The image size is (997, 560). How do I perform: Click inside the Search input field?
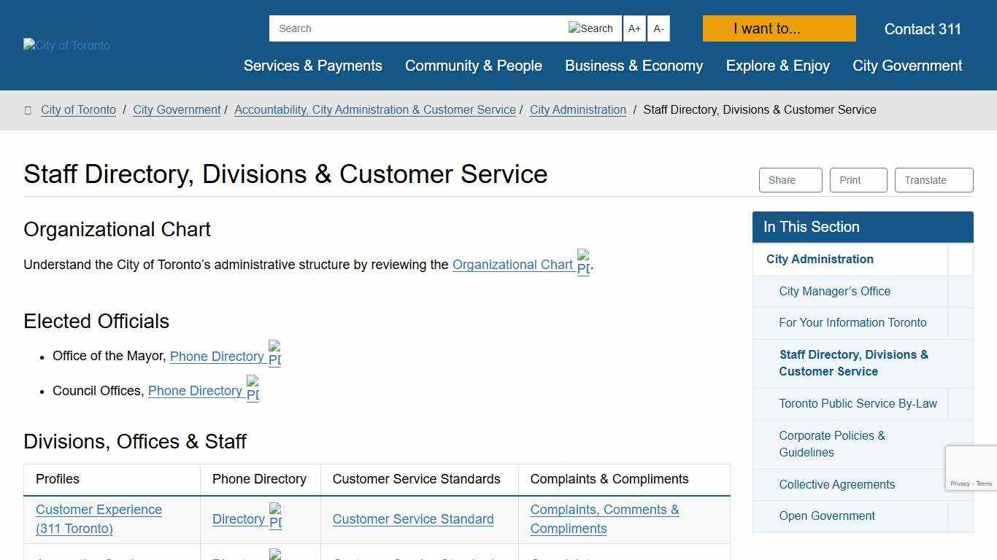click(x=409, y=28)
